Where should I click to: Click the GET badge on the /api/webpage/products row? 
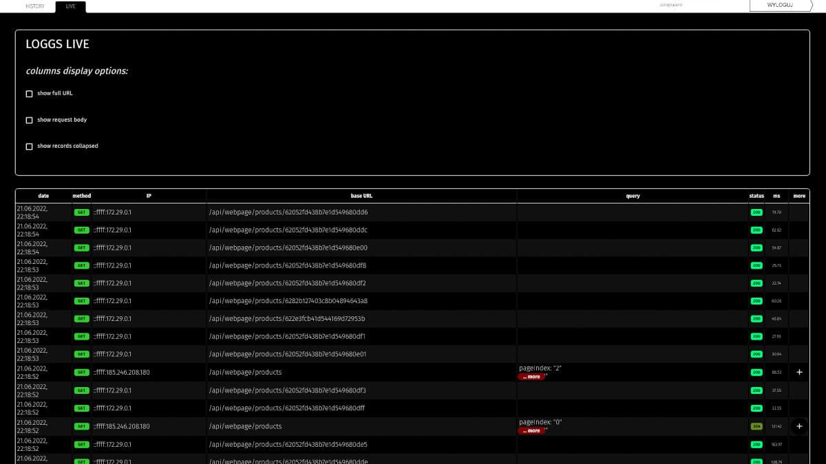(82, 372)
